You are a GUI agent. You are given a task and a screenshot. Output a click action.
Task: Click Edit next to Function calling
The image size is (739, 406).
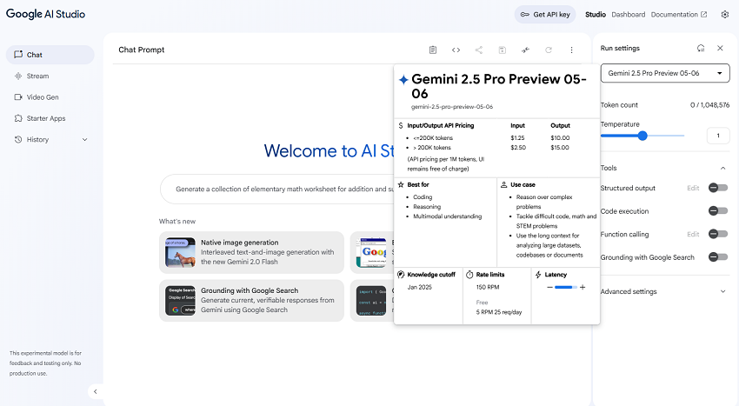(693, 235)
